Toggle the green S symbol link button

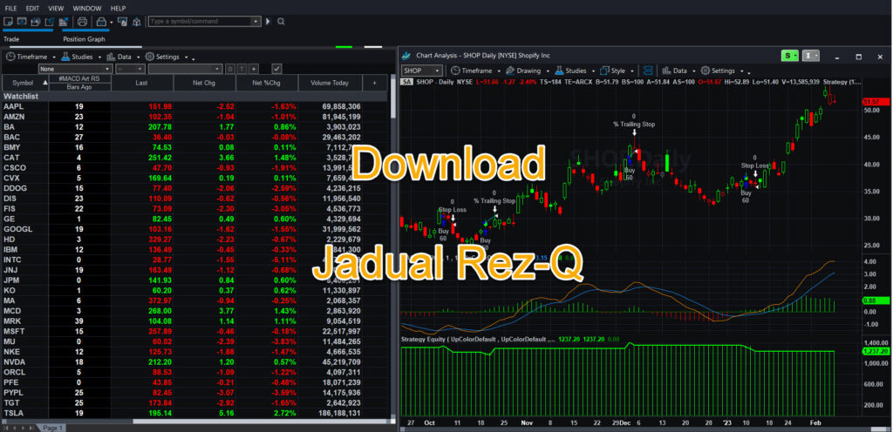(789, 56)
